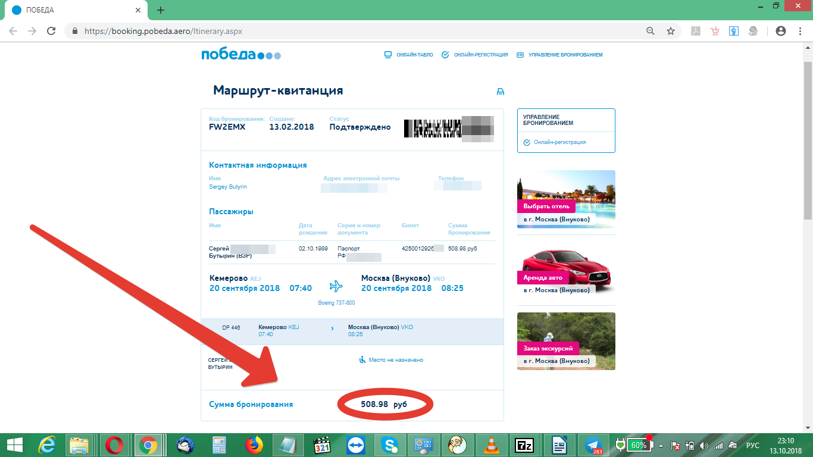Image resolution: width=813 pixels, height=457 pixels.
Task: Click the Sergey Butyrin contact name
Action: pos(228,187)
